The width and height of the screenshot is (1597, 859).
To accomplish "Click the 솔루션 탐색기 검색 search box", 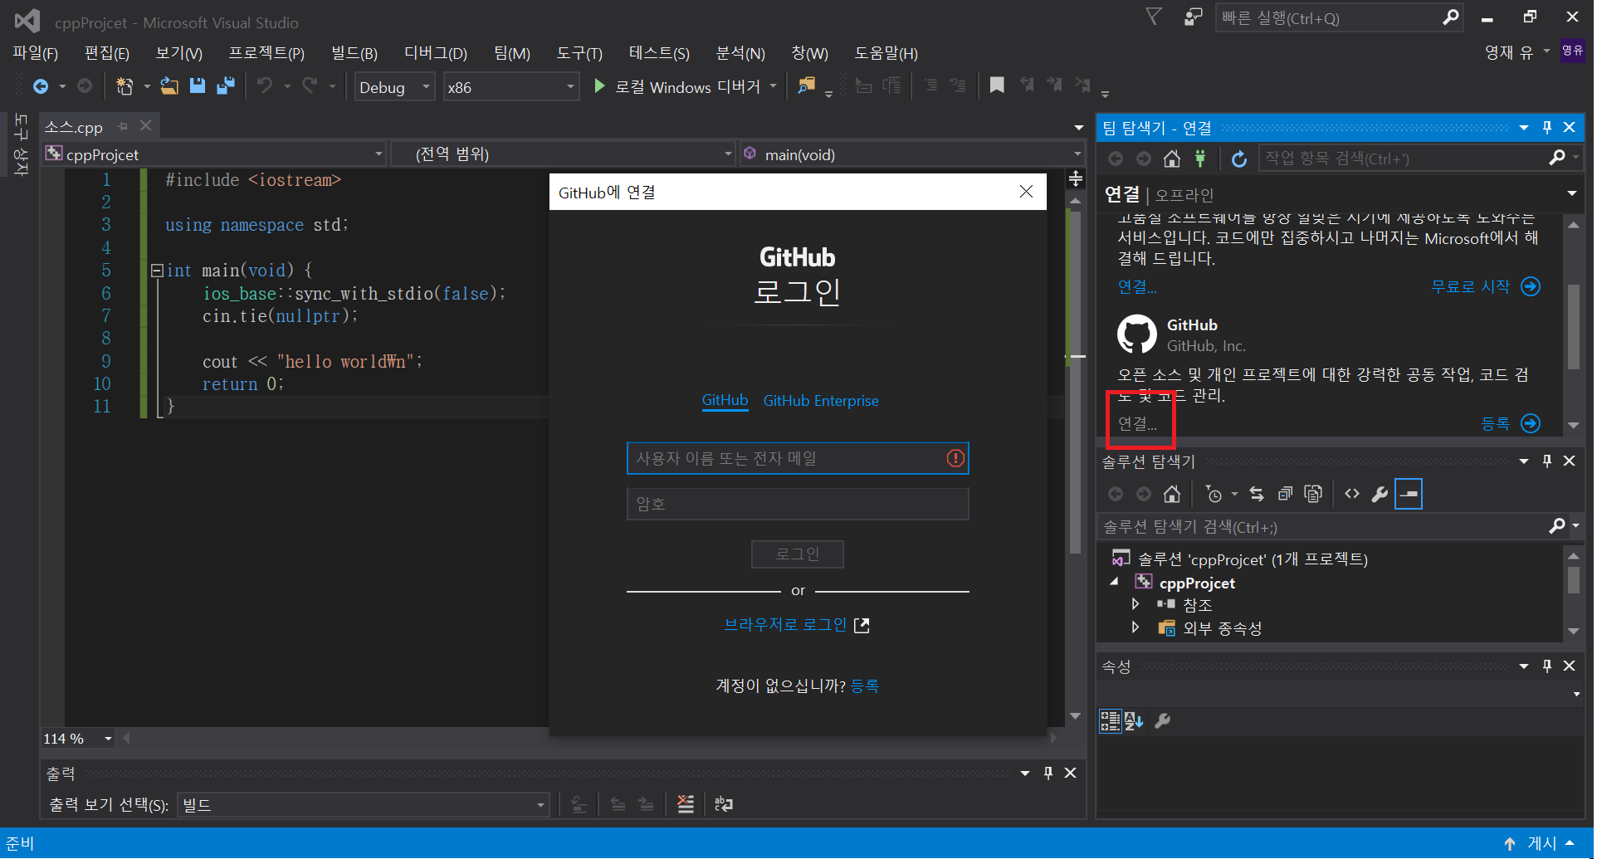I will coord(1323,527).
